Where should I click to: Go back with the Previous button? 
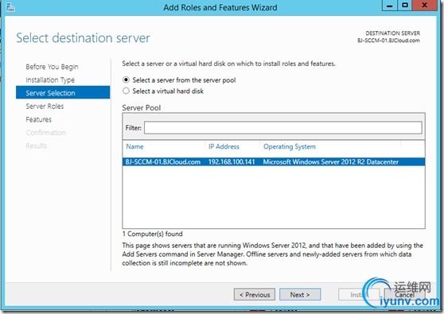[255, 295]
